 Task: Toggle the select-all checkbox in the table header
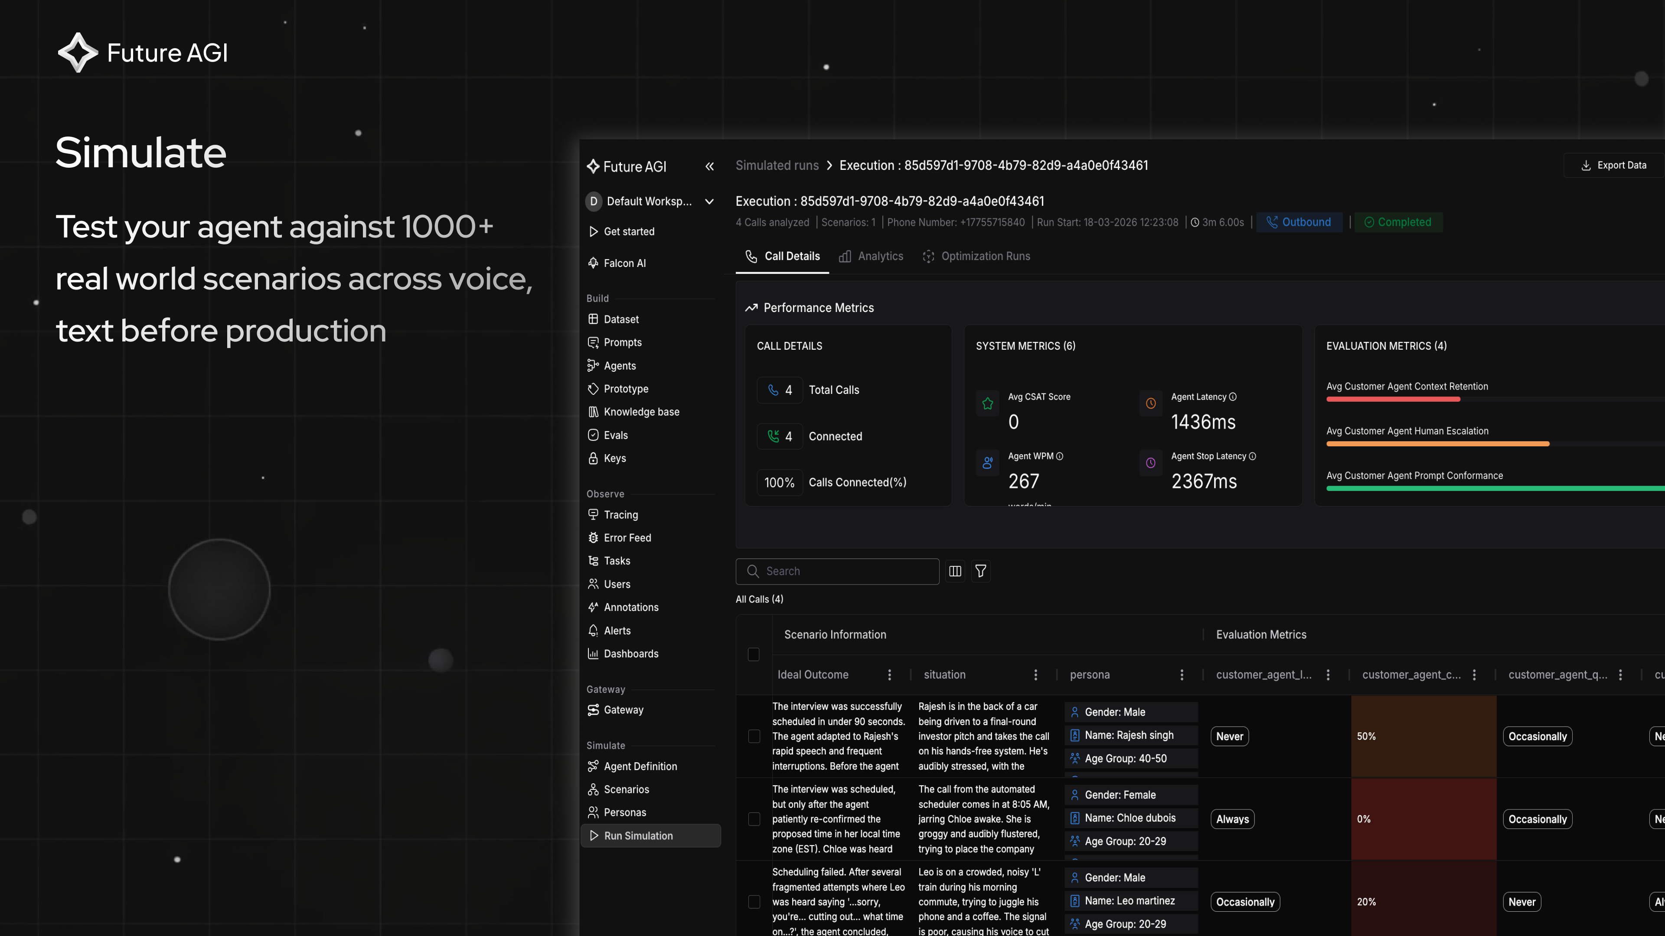(753, 654)
